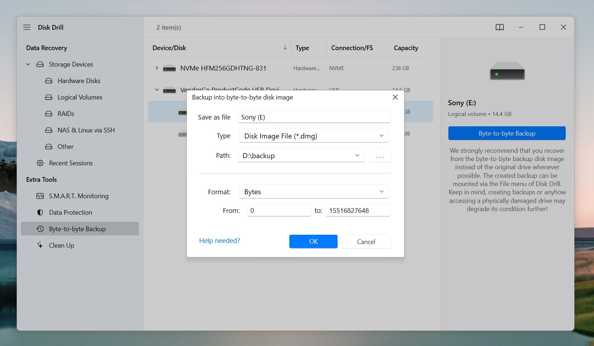This screenshot has height=346, width=594.
Task: Collapse the Storage Devices tree
Action: coord(28,64)
